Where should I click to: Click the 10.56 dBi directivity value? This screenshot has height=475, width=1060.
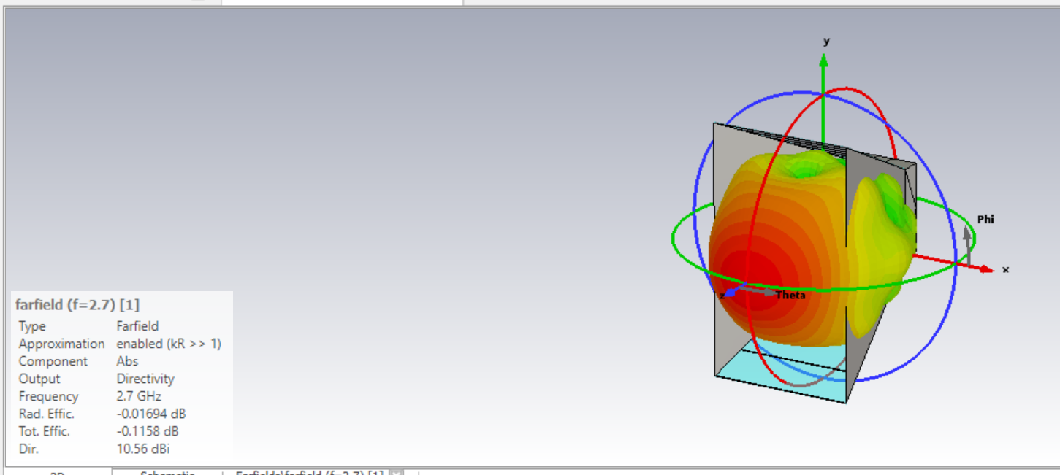click(143, 449)
